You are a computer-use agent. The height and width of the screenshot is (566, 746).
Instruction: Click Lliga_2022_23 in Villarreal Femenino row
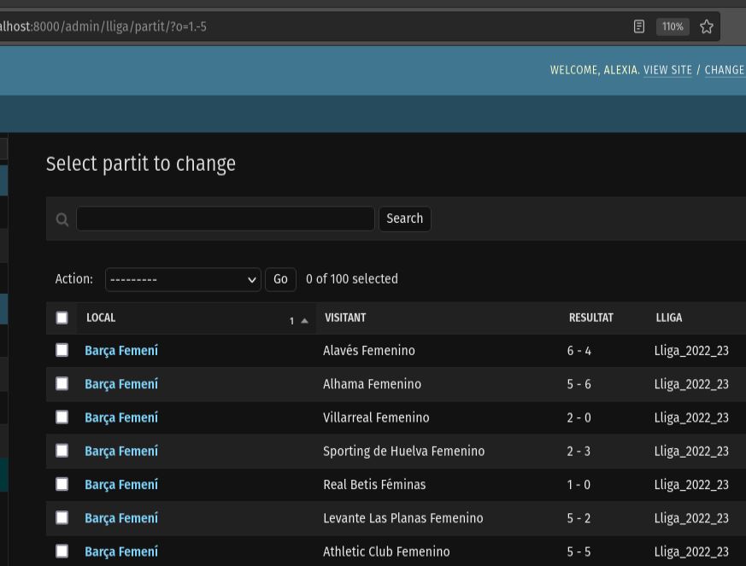691,417
